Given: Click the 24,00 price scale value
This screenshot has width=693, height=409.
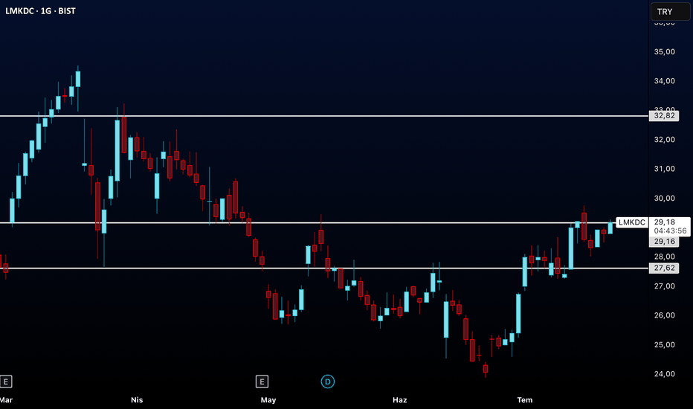Looking at the screenshot, I should point(664,373).
